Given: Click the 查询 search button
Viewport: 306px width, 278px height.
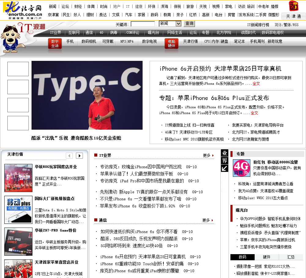Looking at the screenshot, I should tap(189, 24).
